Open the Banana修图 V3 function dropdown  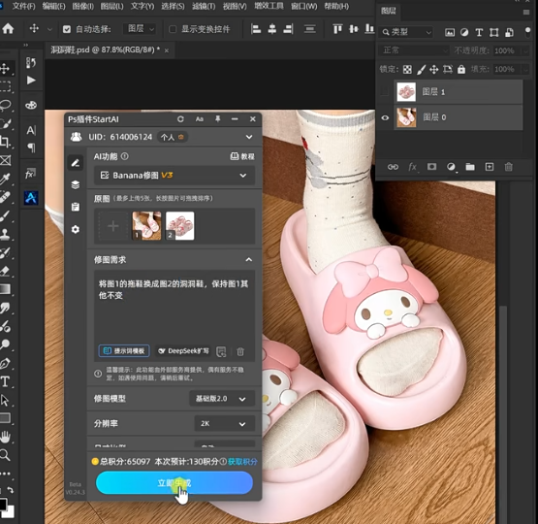tap(174, 176)
